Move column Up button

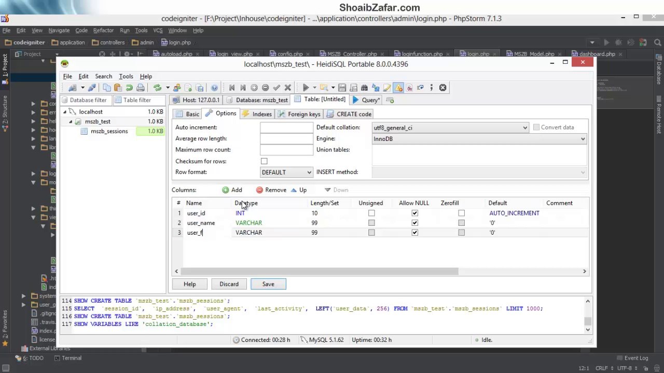[299, 190]
